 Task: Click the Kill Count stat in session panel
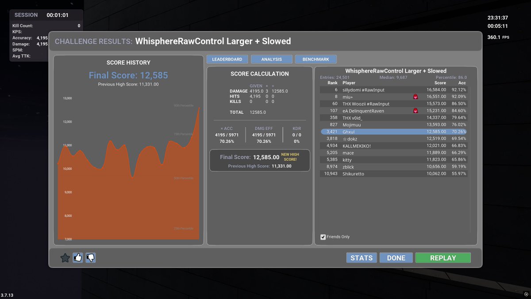click(46, 26)
